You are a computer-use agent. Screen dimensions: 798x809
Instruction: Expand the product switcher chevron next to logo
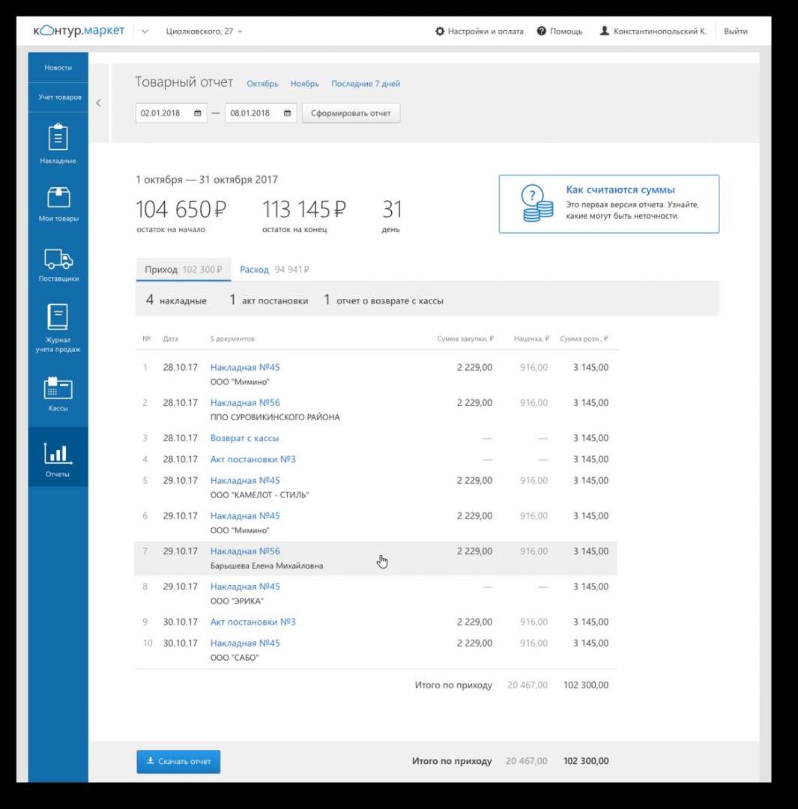[x=145, y=31]
